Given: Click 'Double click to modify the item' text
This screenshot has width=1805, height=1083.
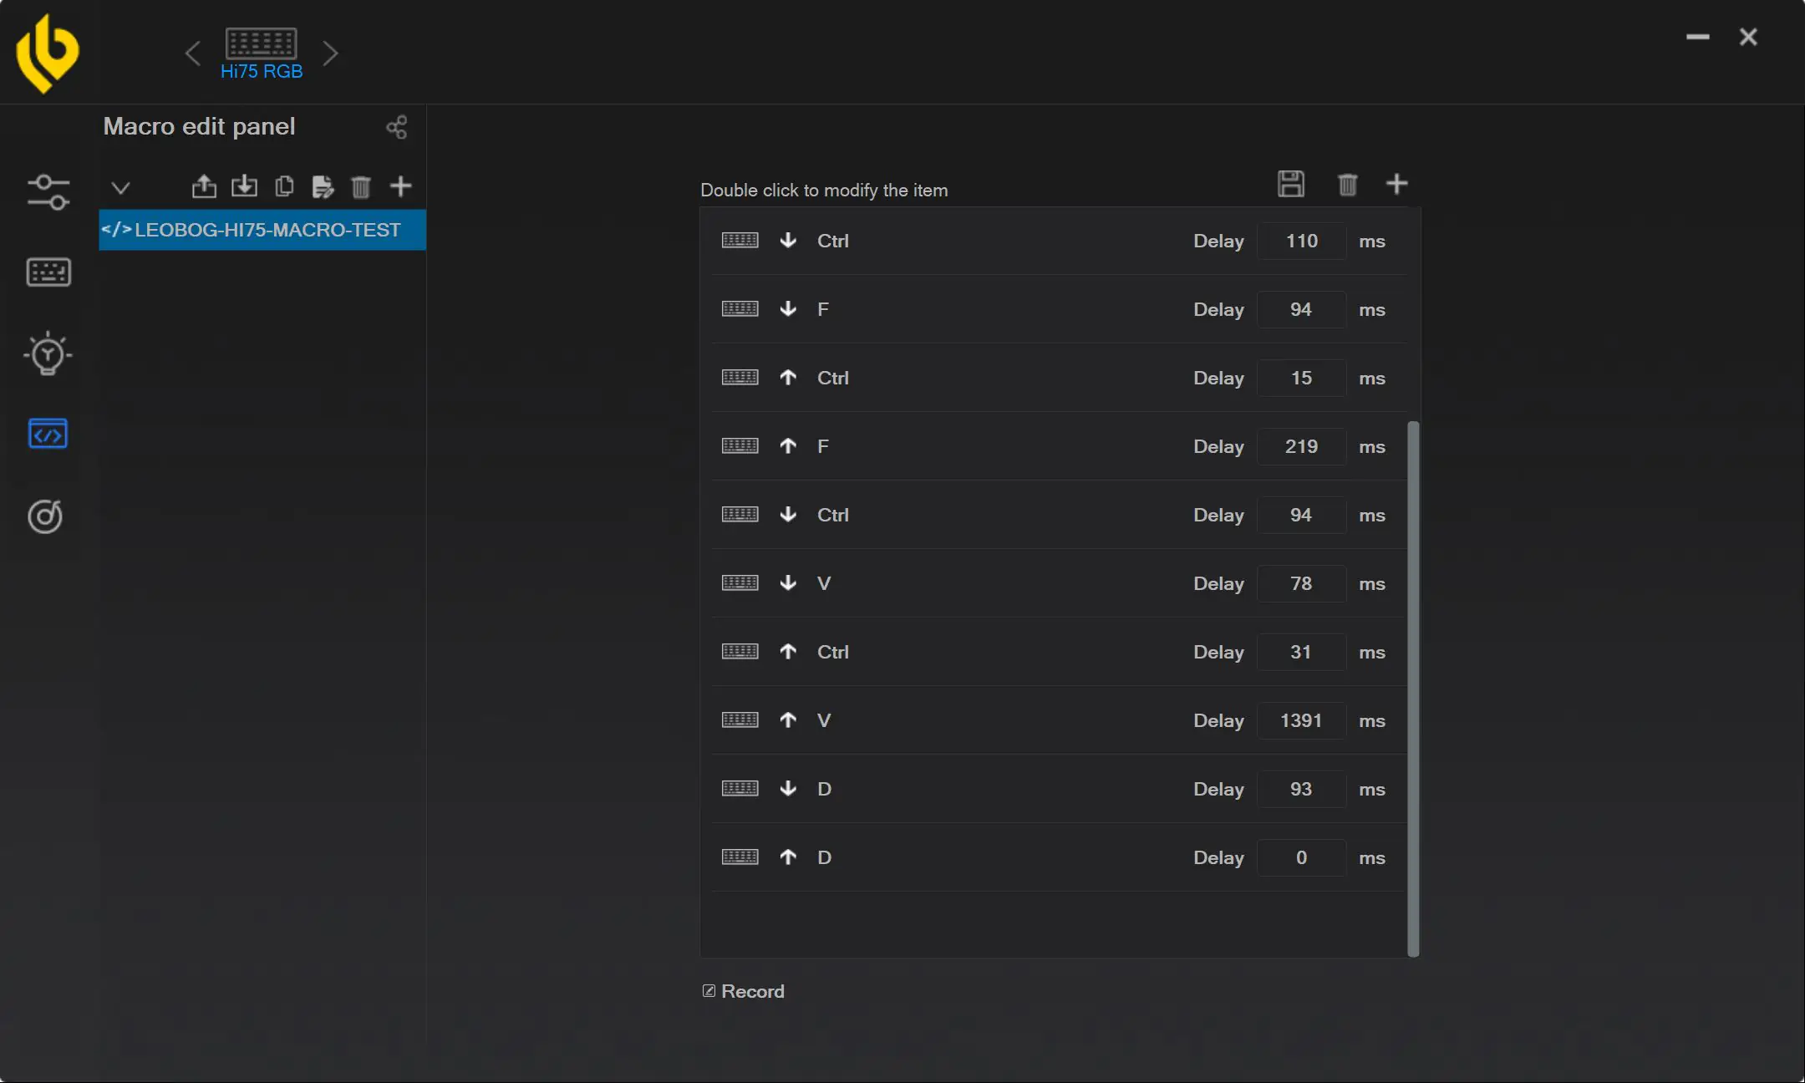Looking at the screenshot, I should [x=824, y=191].
